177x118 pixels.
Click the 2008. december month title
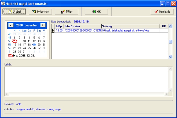(27, 25)
